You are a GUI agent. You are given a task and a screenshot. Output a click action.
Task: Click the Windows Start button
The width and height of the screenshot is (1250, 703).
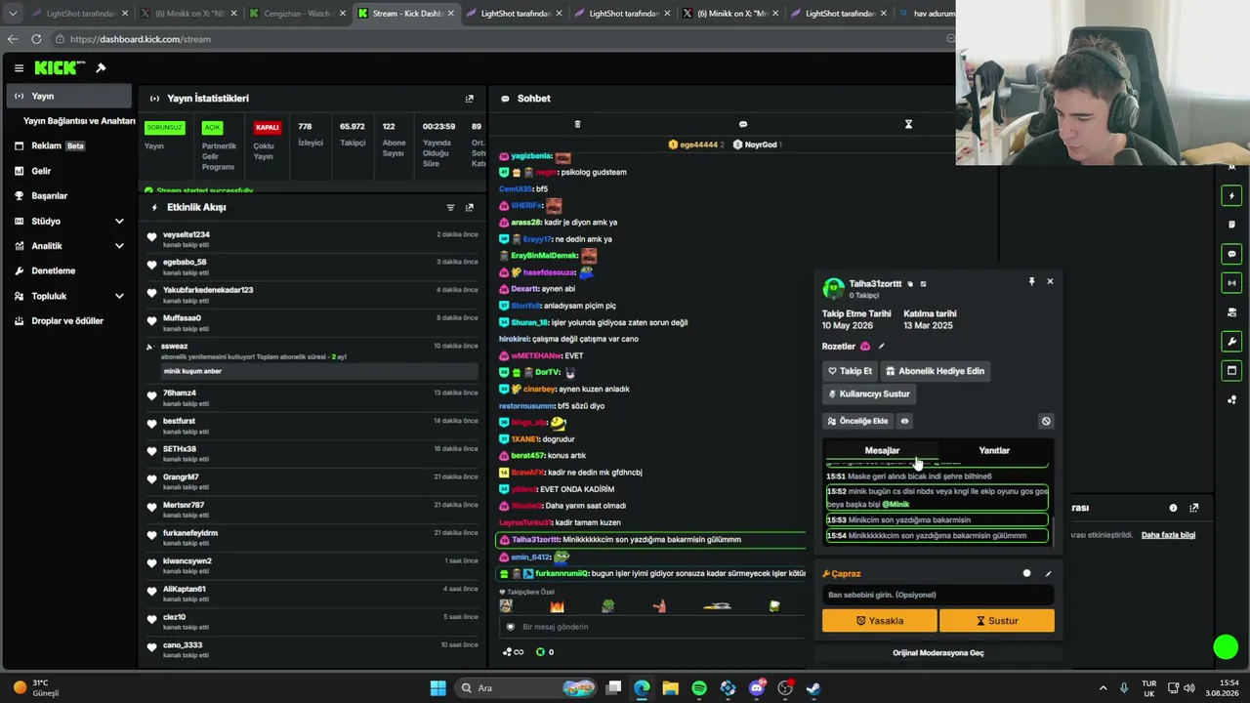pyautogui.click(x=437, y=688)
